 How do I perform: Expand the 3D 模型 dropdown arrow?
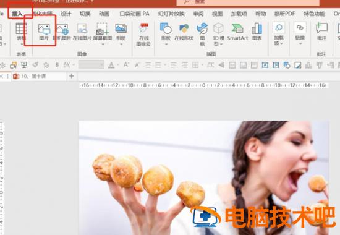(221, 44)
